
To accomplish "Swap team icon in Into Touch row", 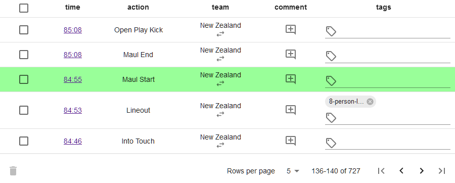I will (x=220, y=145).
